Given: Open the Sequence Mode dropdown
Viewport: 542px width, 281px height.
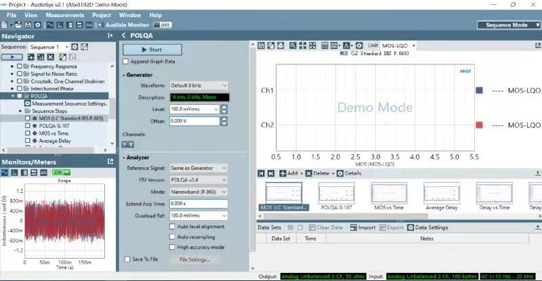Looking at the screenshot, I should click(509, 25).
